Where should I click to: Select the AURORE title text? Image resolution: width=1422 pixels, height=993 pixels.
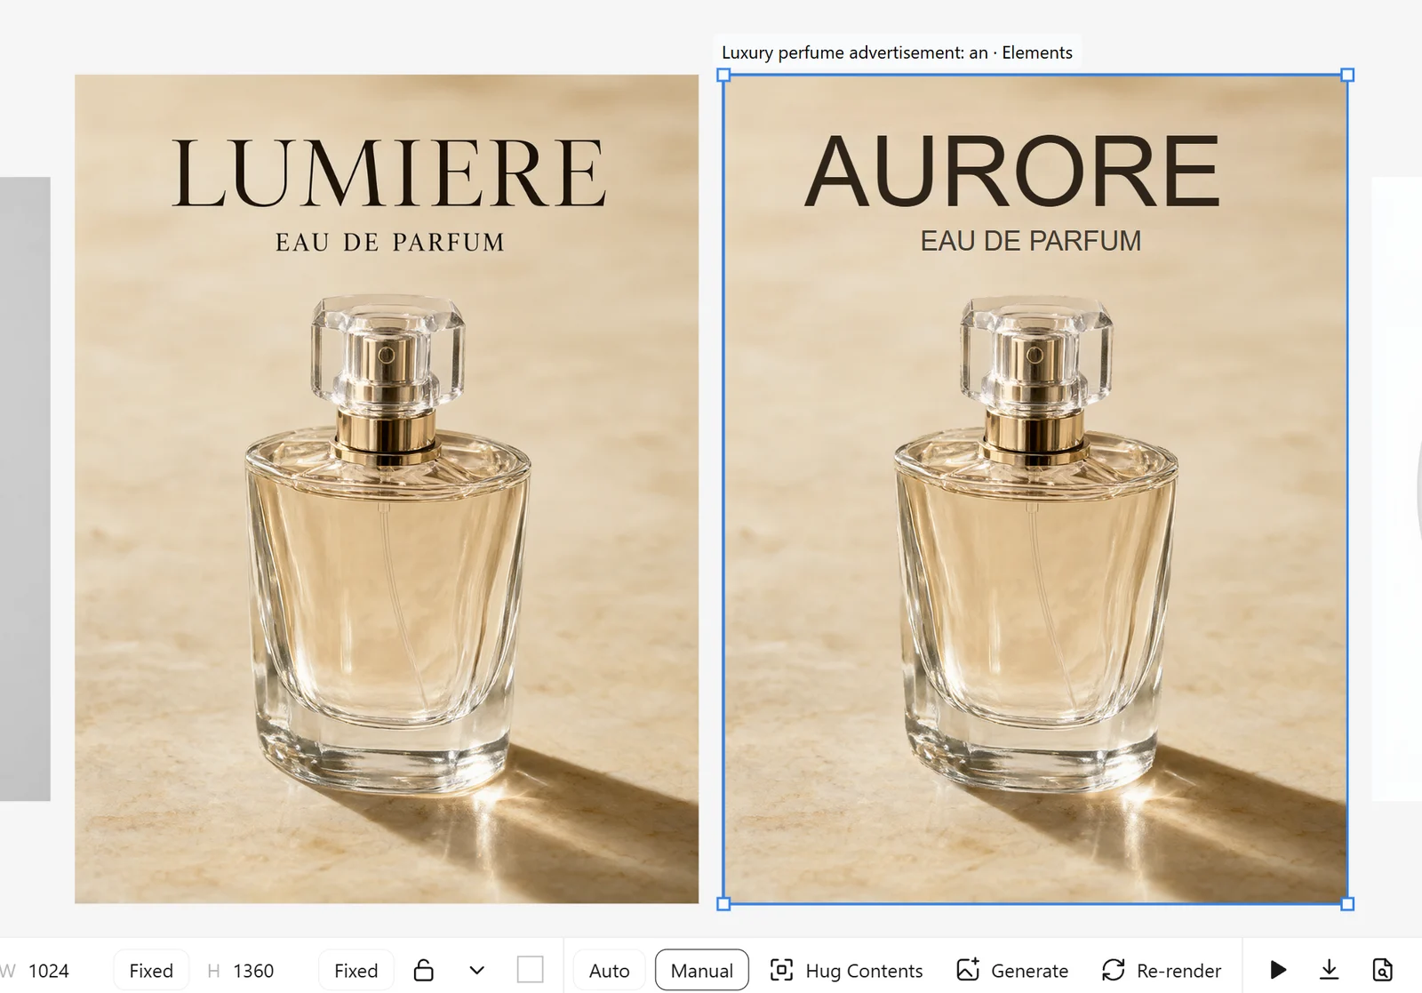(1012, 171)
